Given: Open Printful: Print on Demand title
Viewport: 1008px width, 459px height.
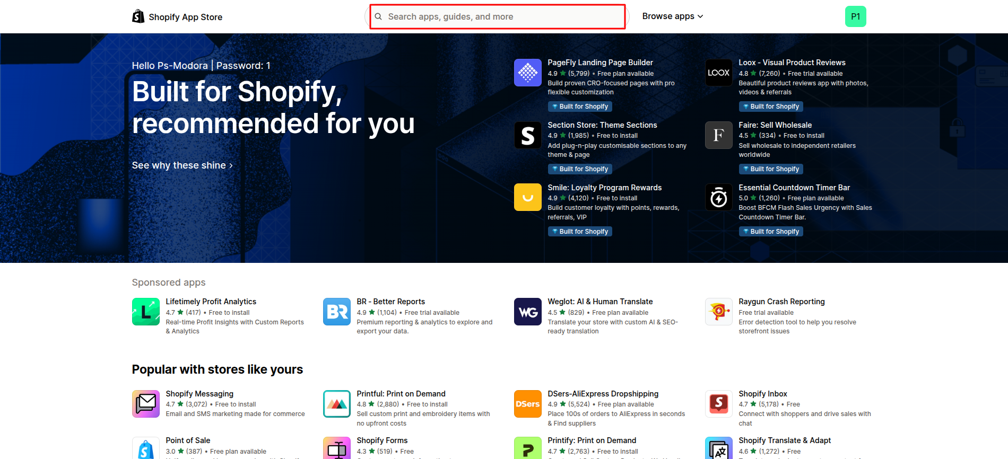Looking at the screenshot, I should [x=401, y=394].
